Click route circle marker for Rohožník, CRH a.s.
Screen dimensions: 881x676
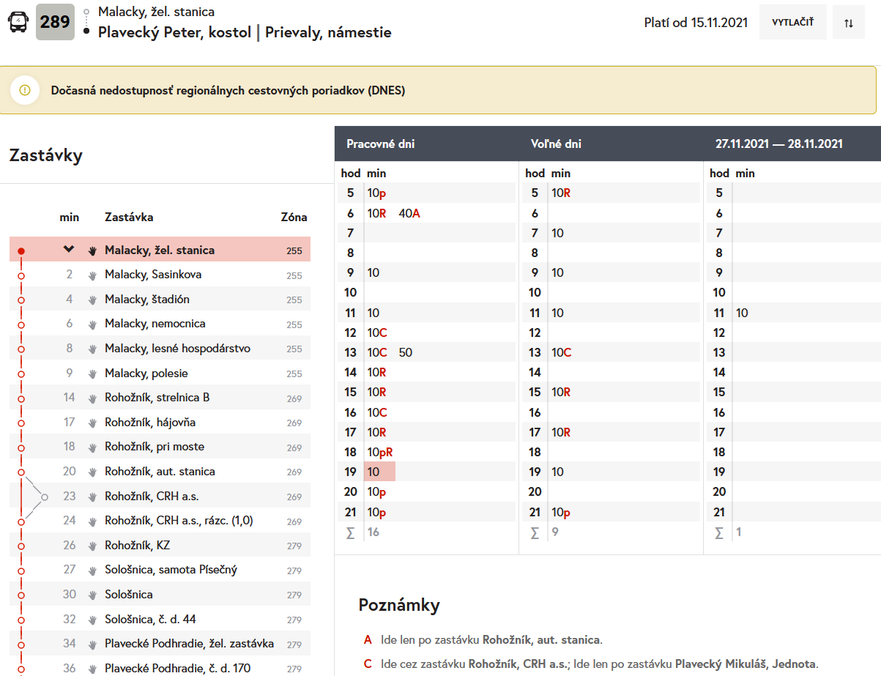coord(45,497)
